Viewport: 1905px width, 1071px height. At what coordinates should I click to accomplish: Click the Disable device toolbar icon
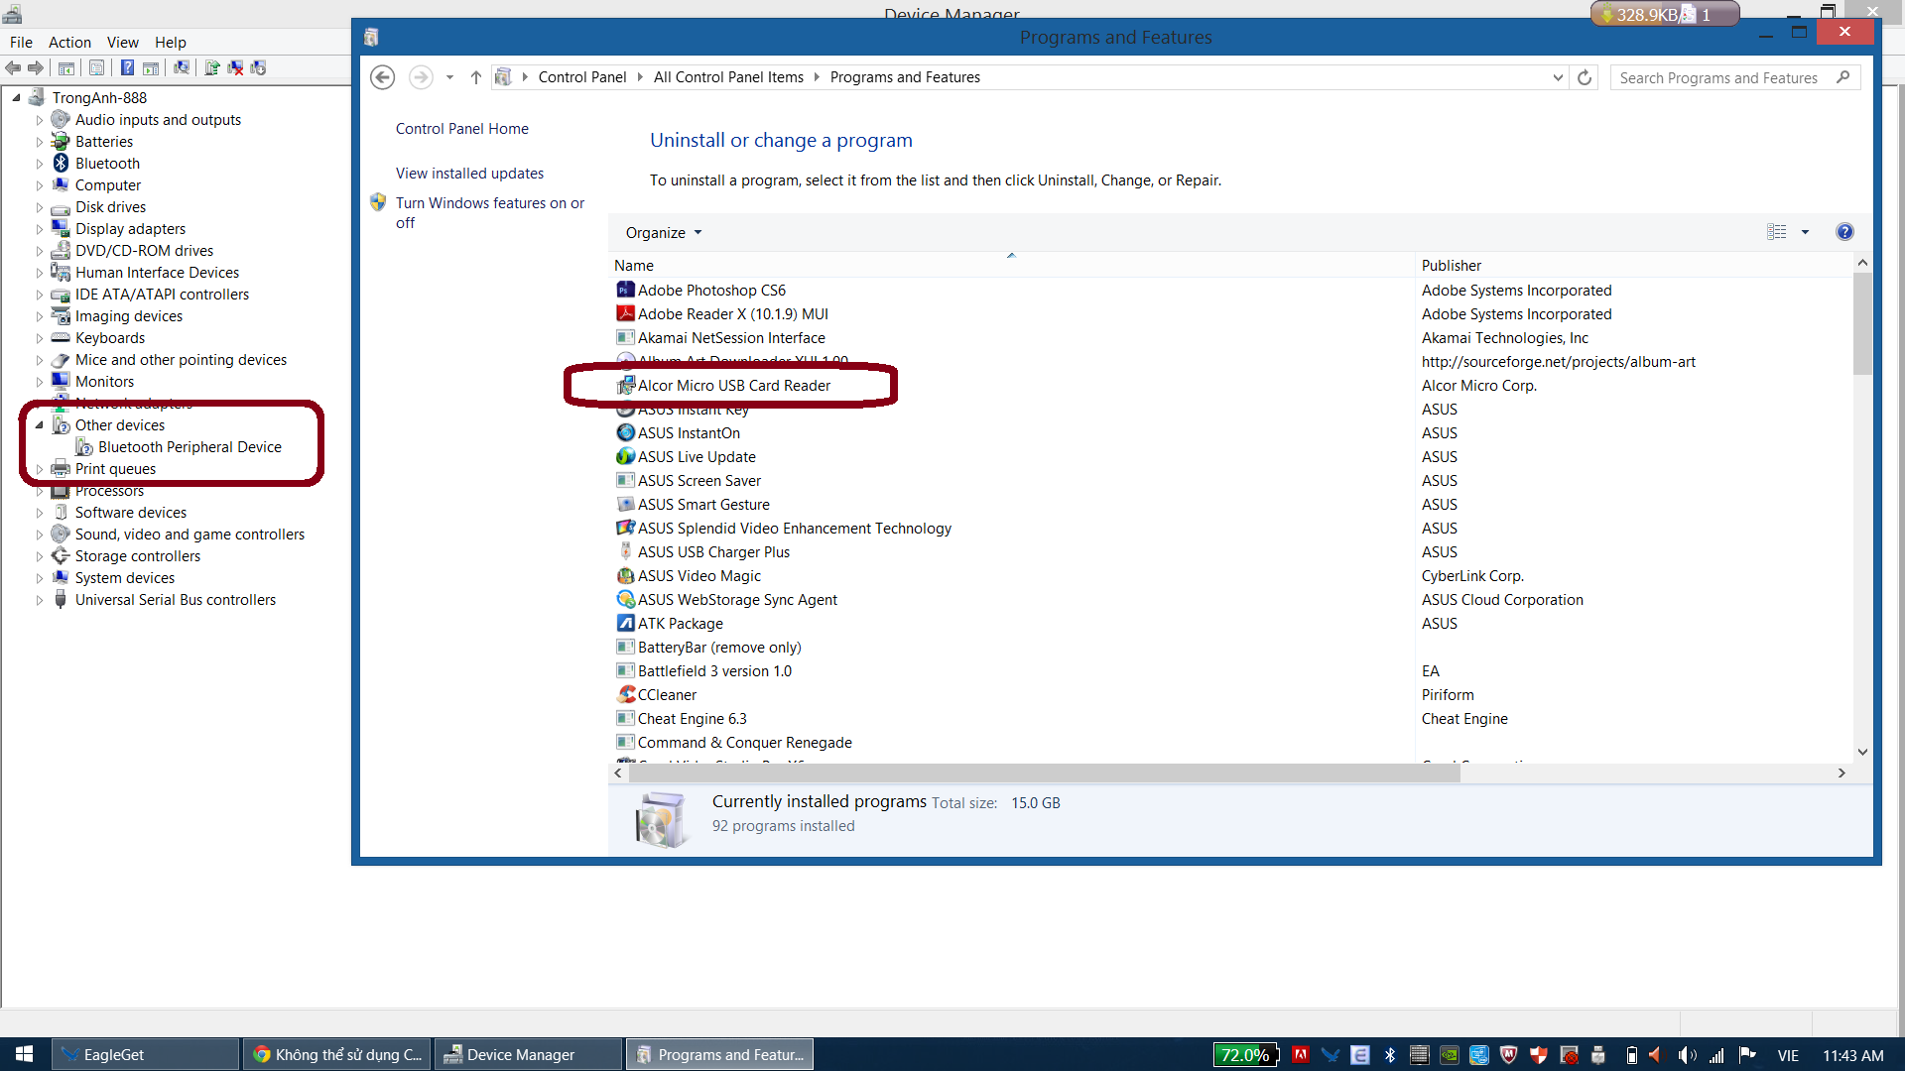[x=258, y=68]
